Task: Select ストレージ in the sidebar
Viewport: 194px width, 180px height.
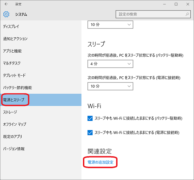Action: (x=41, y=112)
